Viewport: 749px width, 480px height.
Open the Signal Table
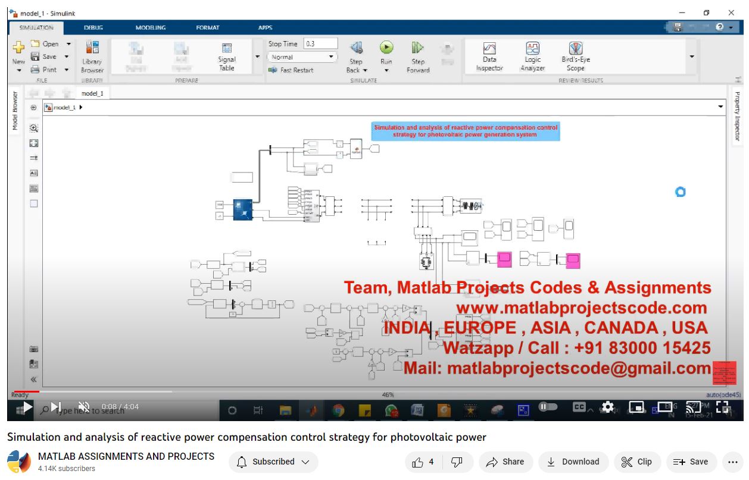tap(227, 56)
